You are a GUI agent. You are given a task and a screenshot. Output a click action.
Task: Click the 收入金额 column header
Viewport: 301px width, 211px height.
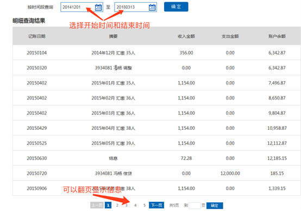coord(186,36)
